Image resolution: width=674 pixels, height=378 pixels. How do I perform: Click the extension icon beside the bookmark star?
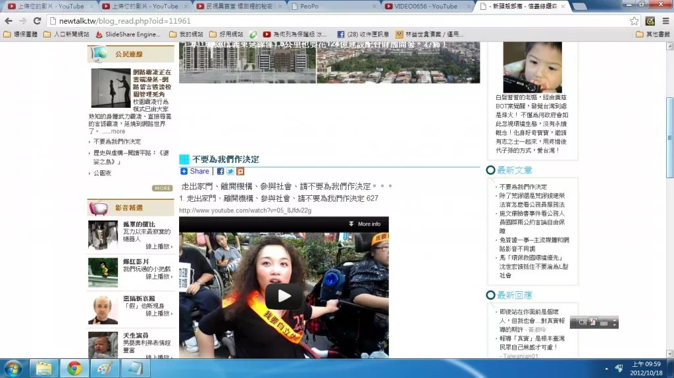pyautogui.click(x=650, y=20)
